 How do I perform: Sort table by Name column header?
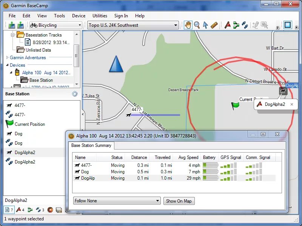pos(85,157)
